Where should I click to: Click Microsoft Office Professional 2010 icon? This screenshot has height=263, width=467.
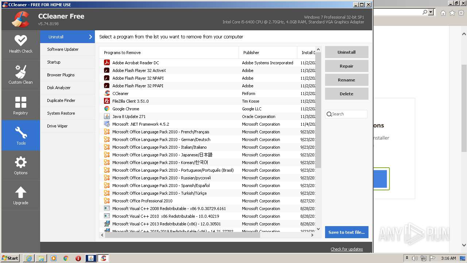[107, 201]
